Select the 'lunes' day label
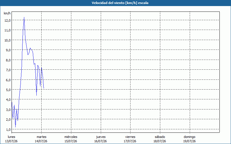This screenshot has height=144, width=231. pos(12,137)
